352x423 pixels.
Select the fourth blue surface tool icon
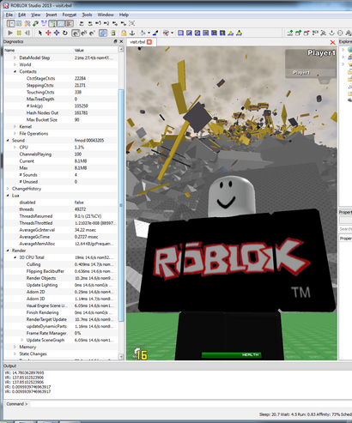click(x=205, y=33)
